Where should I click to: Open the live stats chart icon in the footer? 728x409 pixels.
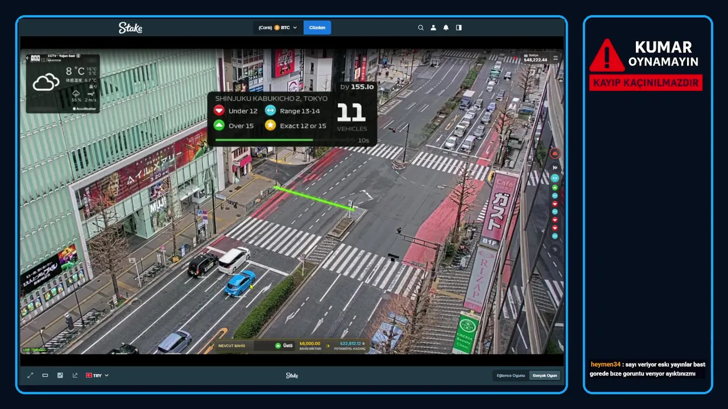tap(60, 375)
